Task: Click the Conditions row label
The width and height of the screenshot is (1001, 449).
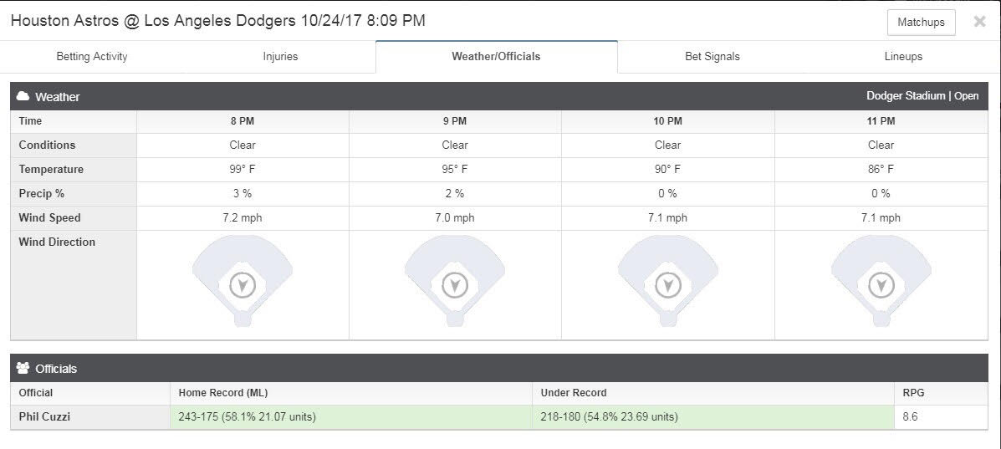Action: [47, 145]
